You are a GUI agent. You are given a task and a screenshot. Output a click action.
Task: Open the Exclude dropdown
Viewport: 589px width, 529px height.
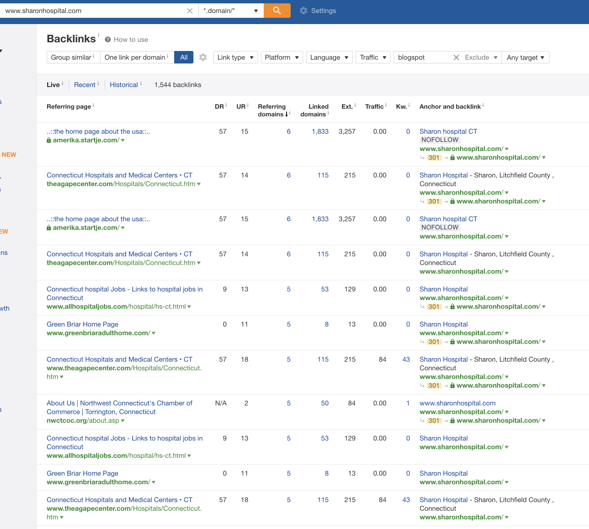tap(481, 57)
